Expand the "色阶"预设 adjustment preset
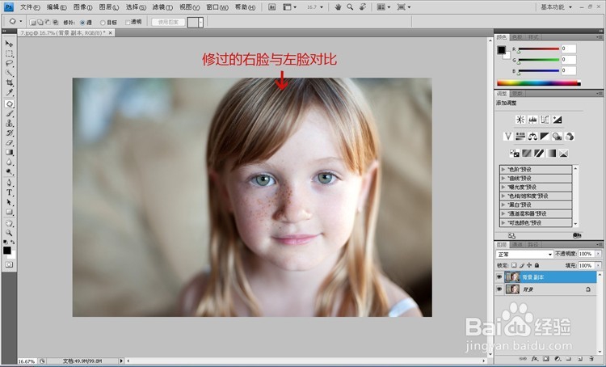The image size is (606, 367). click(503, 170)
